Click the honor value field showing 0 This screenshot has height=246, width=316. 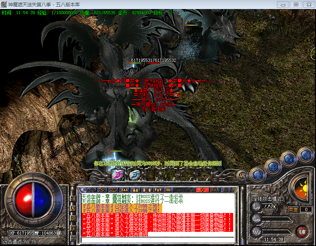pyautogui.click(x=306, y=210)
